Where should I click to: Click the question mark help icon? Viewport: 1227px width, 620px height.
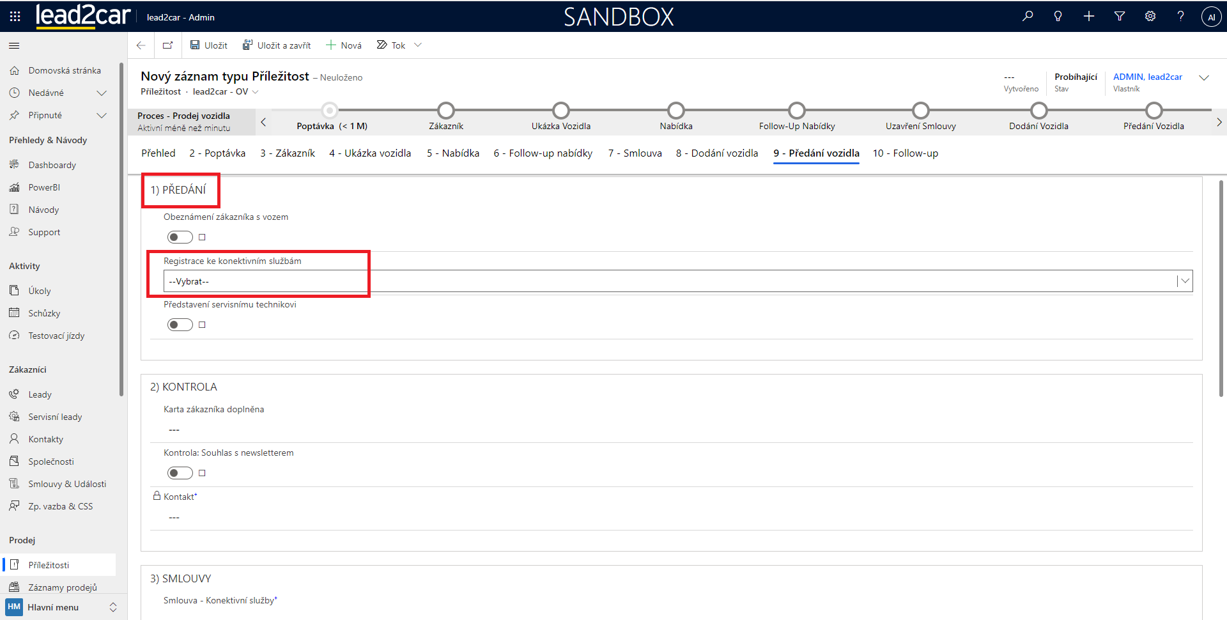click(1180, 17)
